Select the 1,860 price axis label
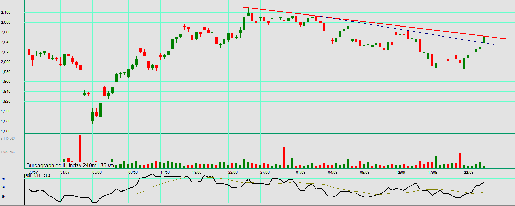515x206 pixels. point(6,131)
